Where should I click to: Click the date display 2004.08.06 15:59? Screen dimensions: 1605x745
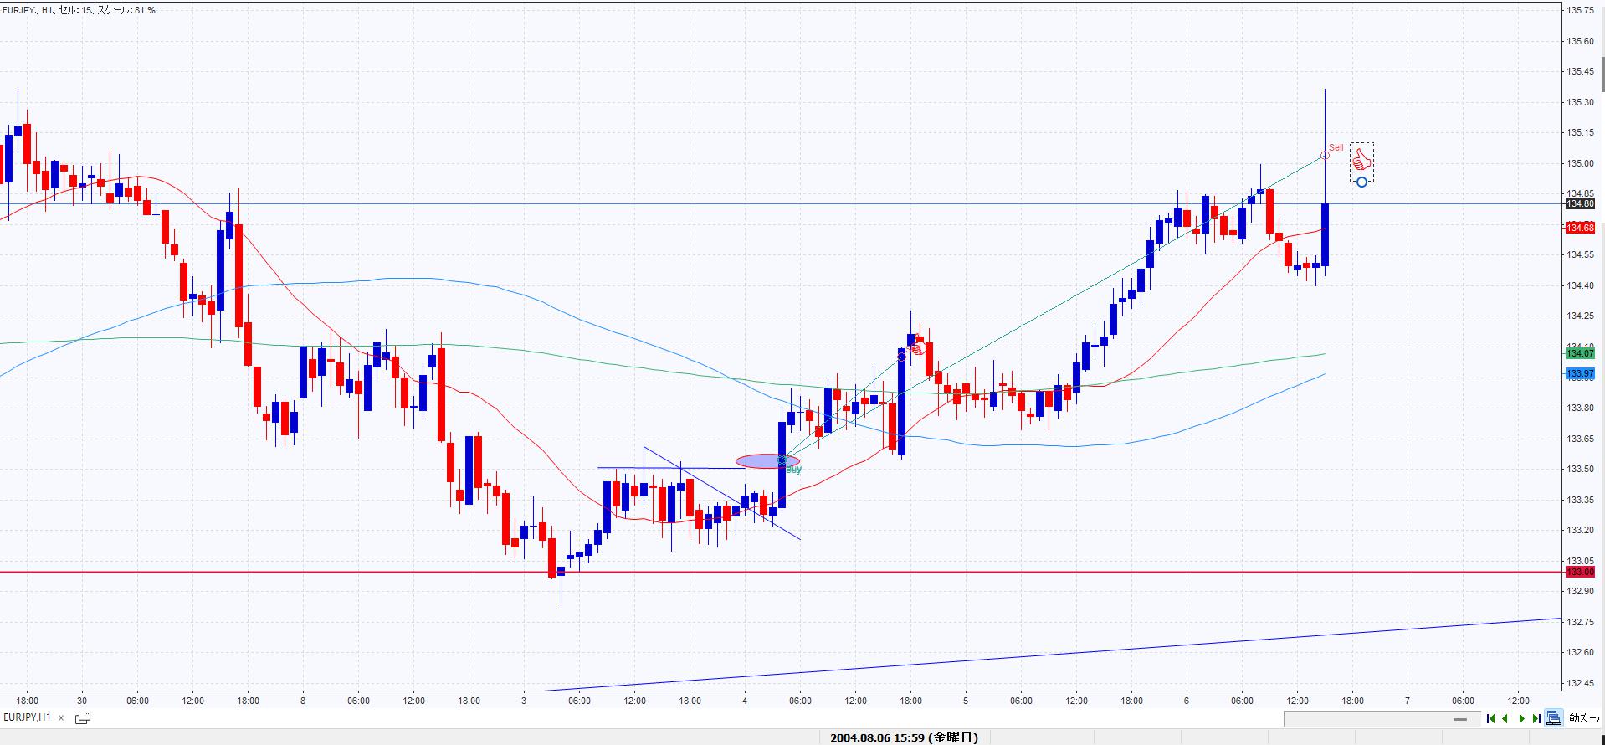tap(904, 737)
